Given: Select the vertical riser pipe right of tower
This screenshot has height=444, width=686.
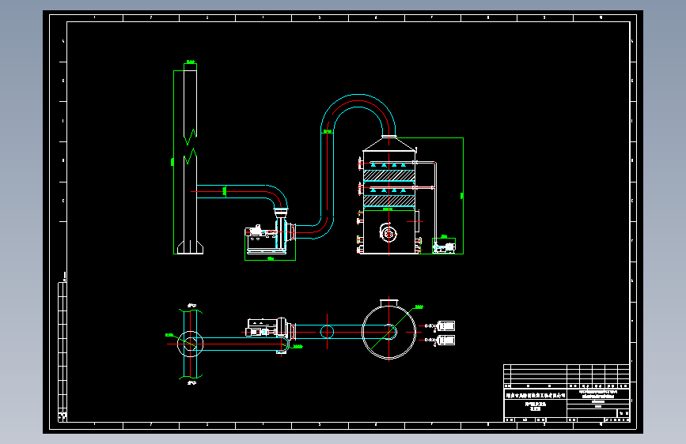Looking at the screenshot, I should pos(435,203).
